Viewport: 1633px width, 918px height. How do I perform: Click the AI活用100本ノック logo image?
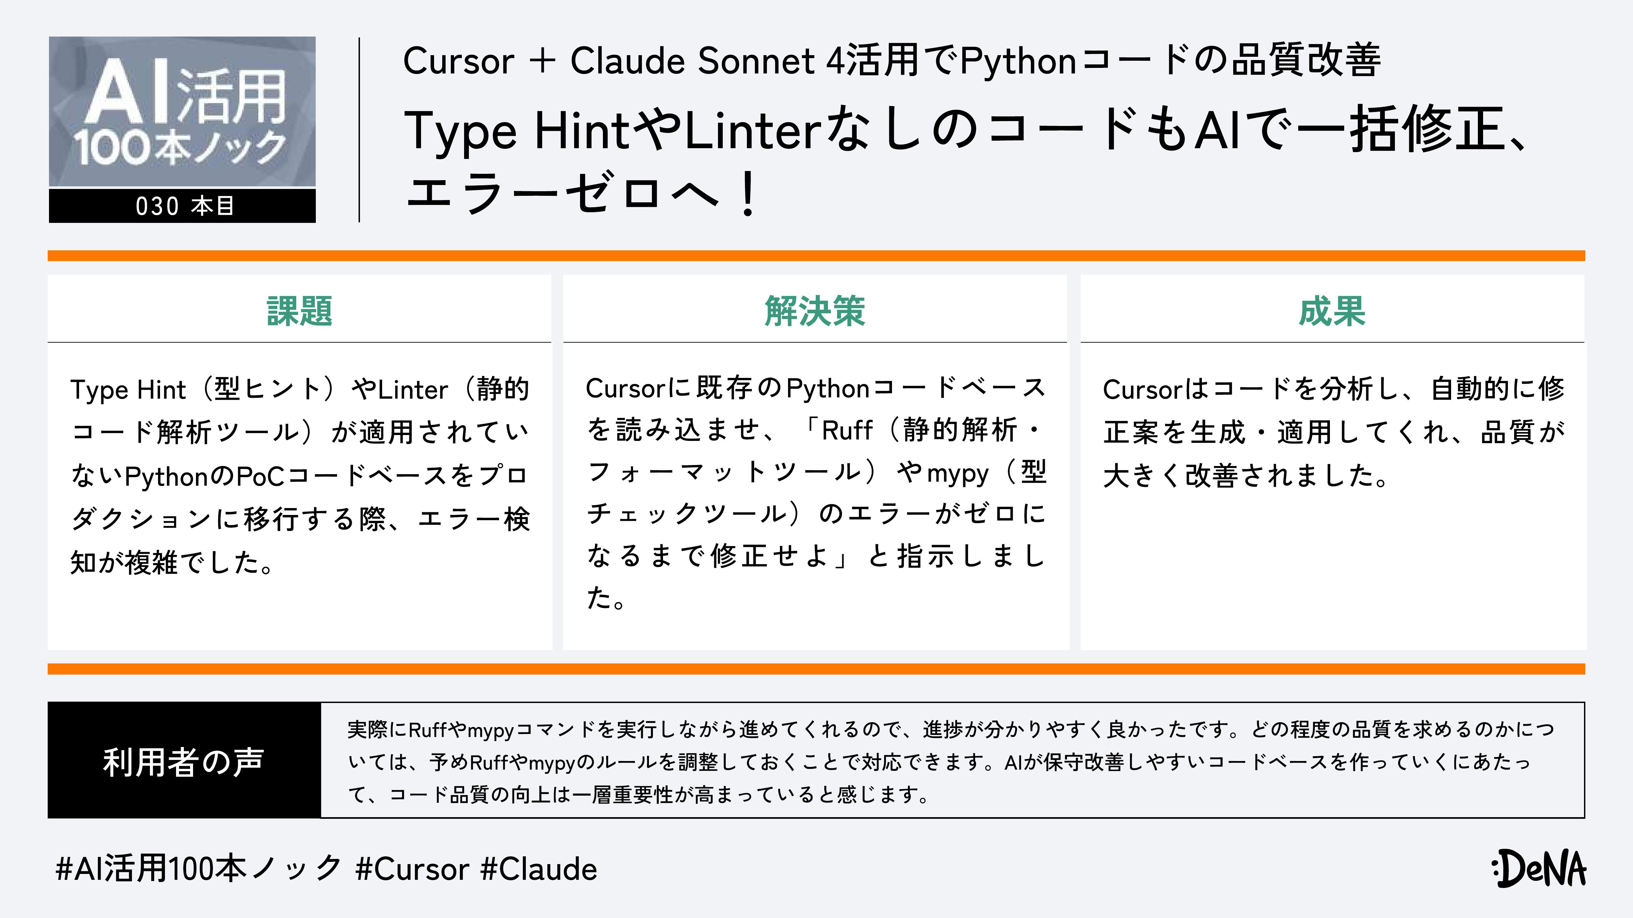click(x=182, y=112)
